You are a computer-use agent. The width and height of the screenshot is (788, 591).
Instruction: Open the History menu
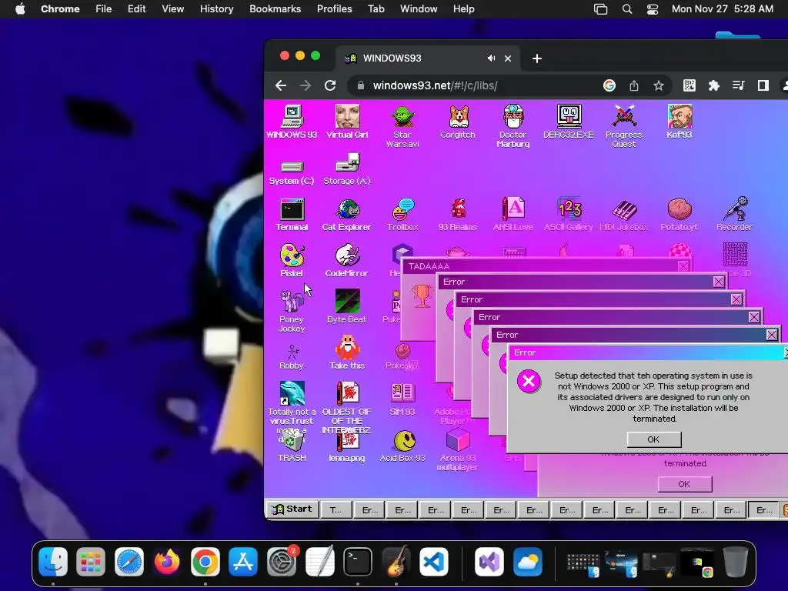(216, 8)
